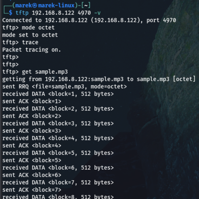The height and width of the screenshot is (199, 199).
Task: Click the "sent ACK <block=1>" line
Action: (31, 101)
